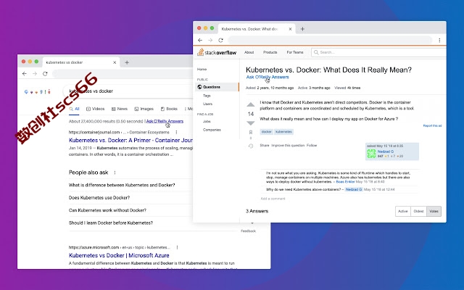The image size is (464, 290).
Task: Show the question activity history icon
Action: pos(251,146)
